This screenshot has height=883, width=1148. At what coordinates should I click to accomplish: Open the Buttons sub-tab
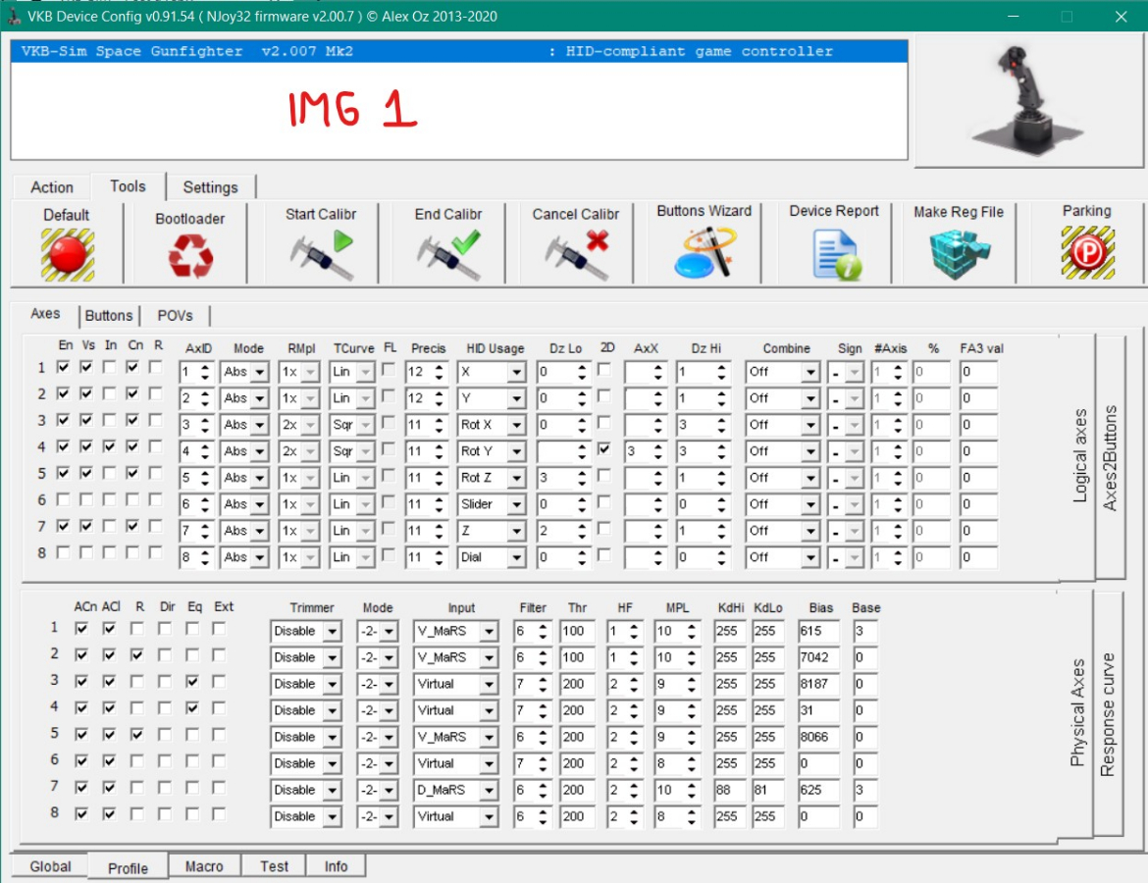click(108, 316)
